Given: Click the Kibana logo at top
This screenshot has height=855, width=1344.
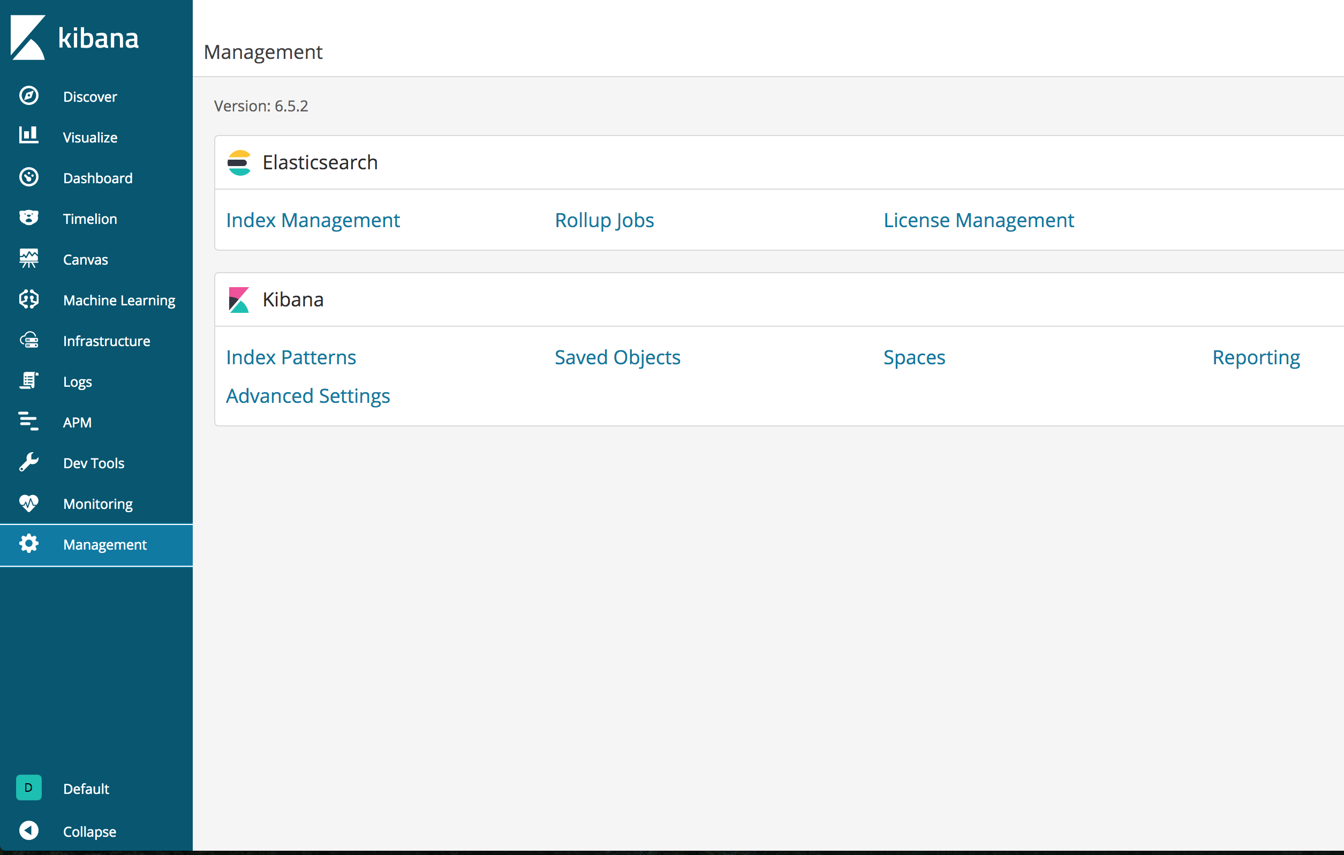Looking at the screenshot, I should 74,37.
